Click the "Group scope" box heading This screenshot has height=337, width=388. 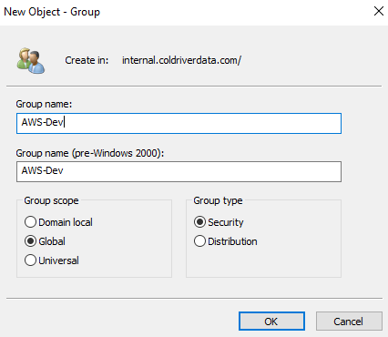[x=51, y=200]
